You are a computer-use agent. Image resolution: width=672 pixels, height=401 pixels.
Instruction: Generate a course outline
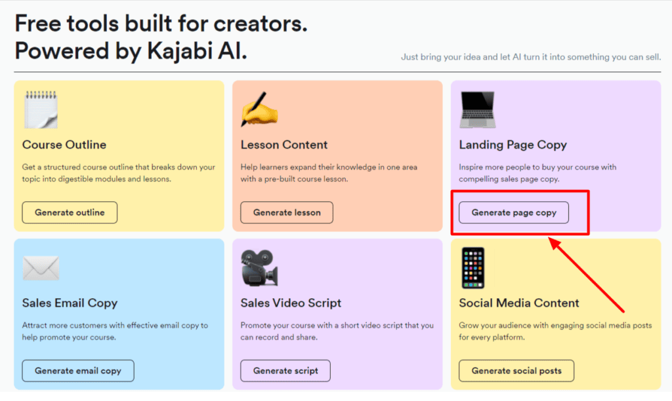70,212
